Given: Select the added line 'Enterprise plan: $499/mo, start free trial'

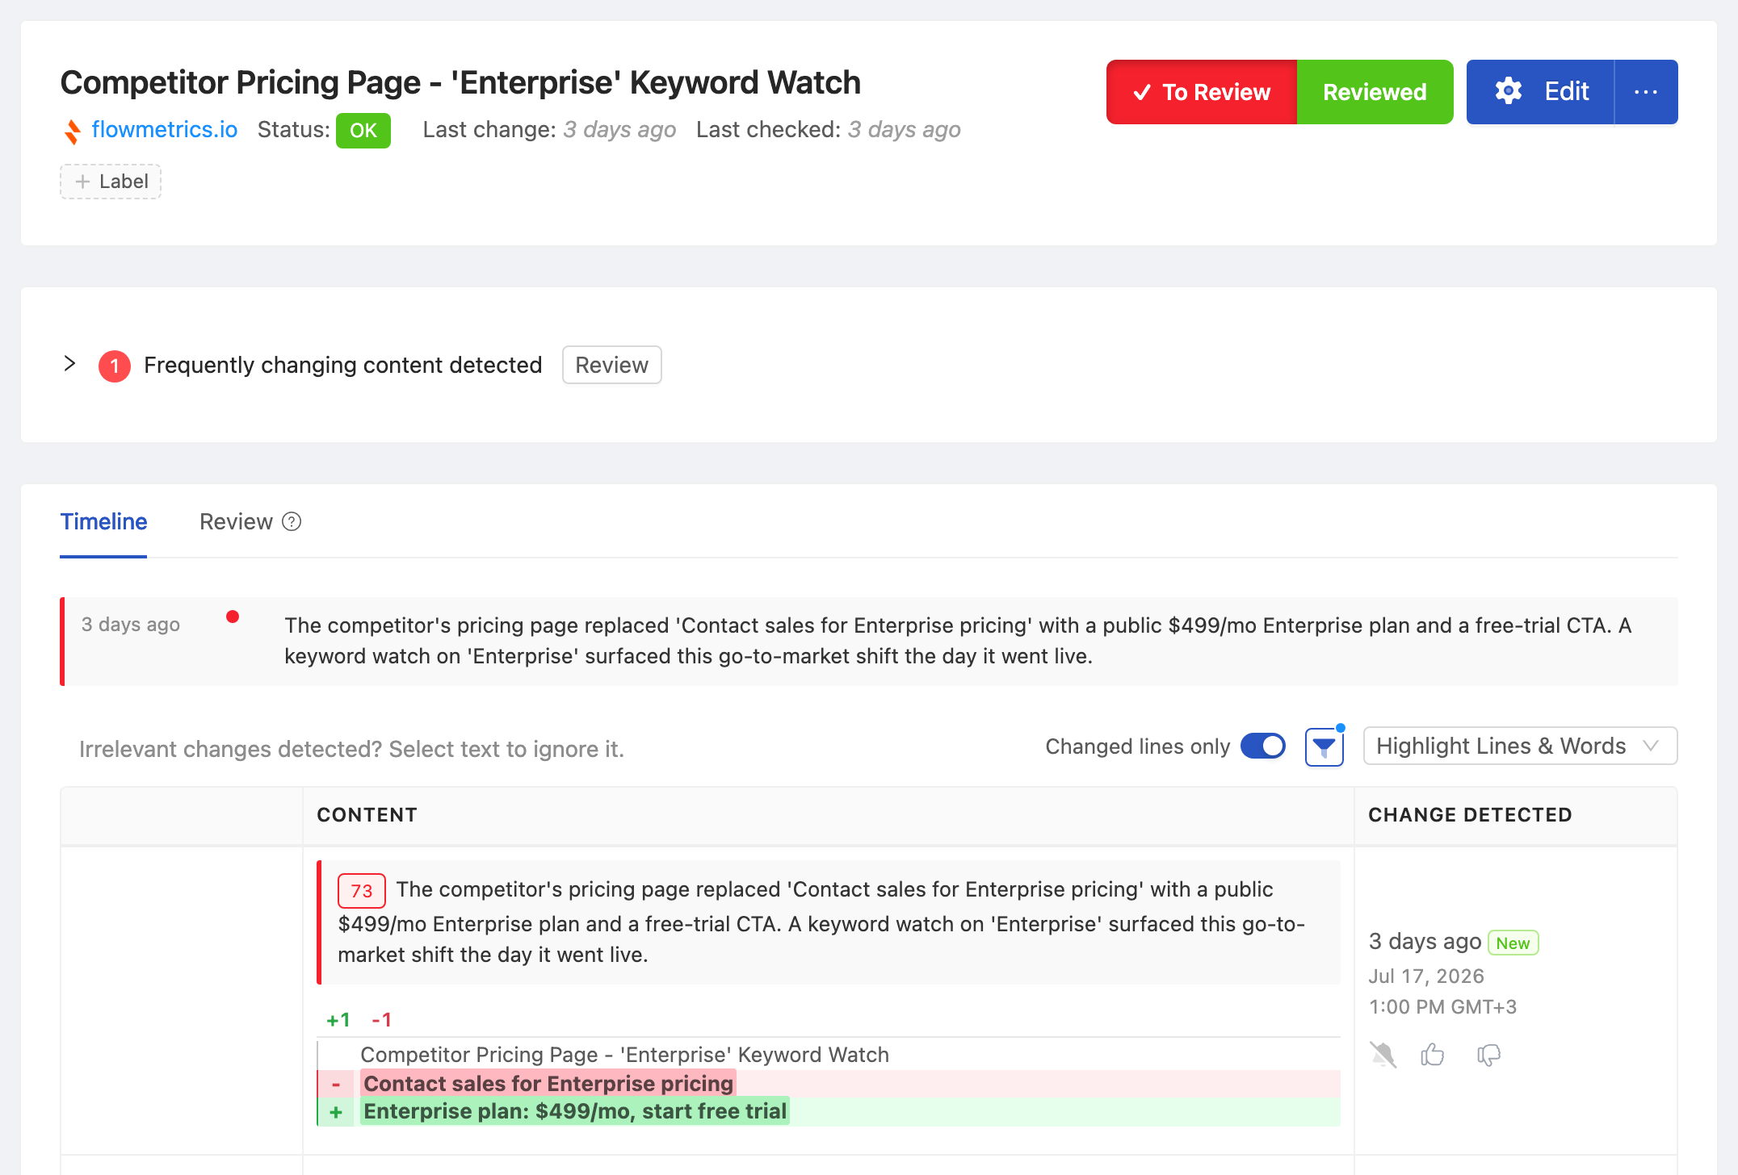Looking at the screenshot, I should click(x=575, y=1111).
